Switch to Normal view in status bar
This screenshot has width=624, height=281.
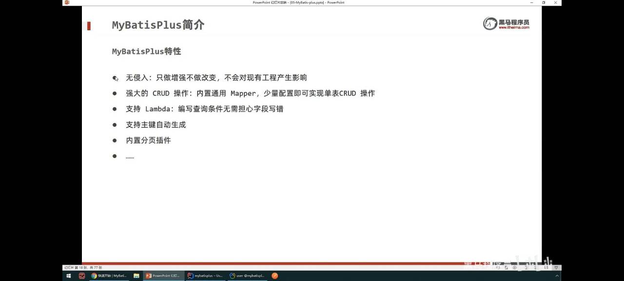coord(526,267)
